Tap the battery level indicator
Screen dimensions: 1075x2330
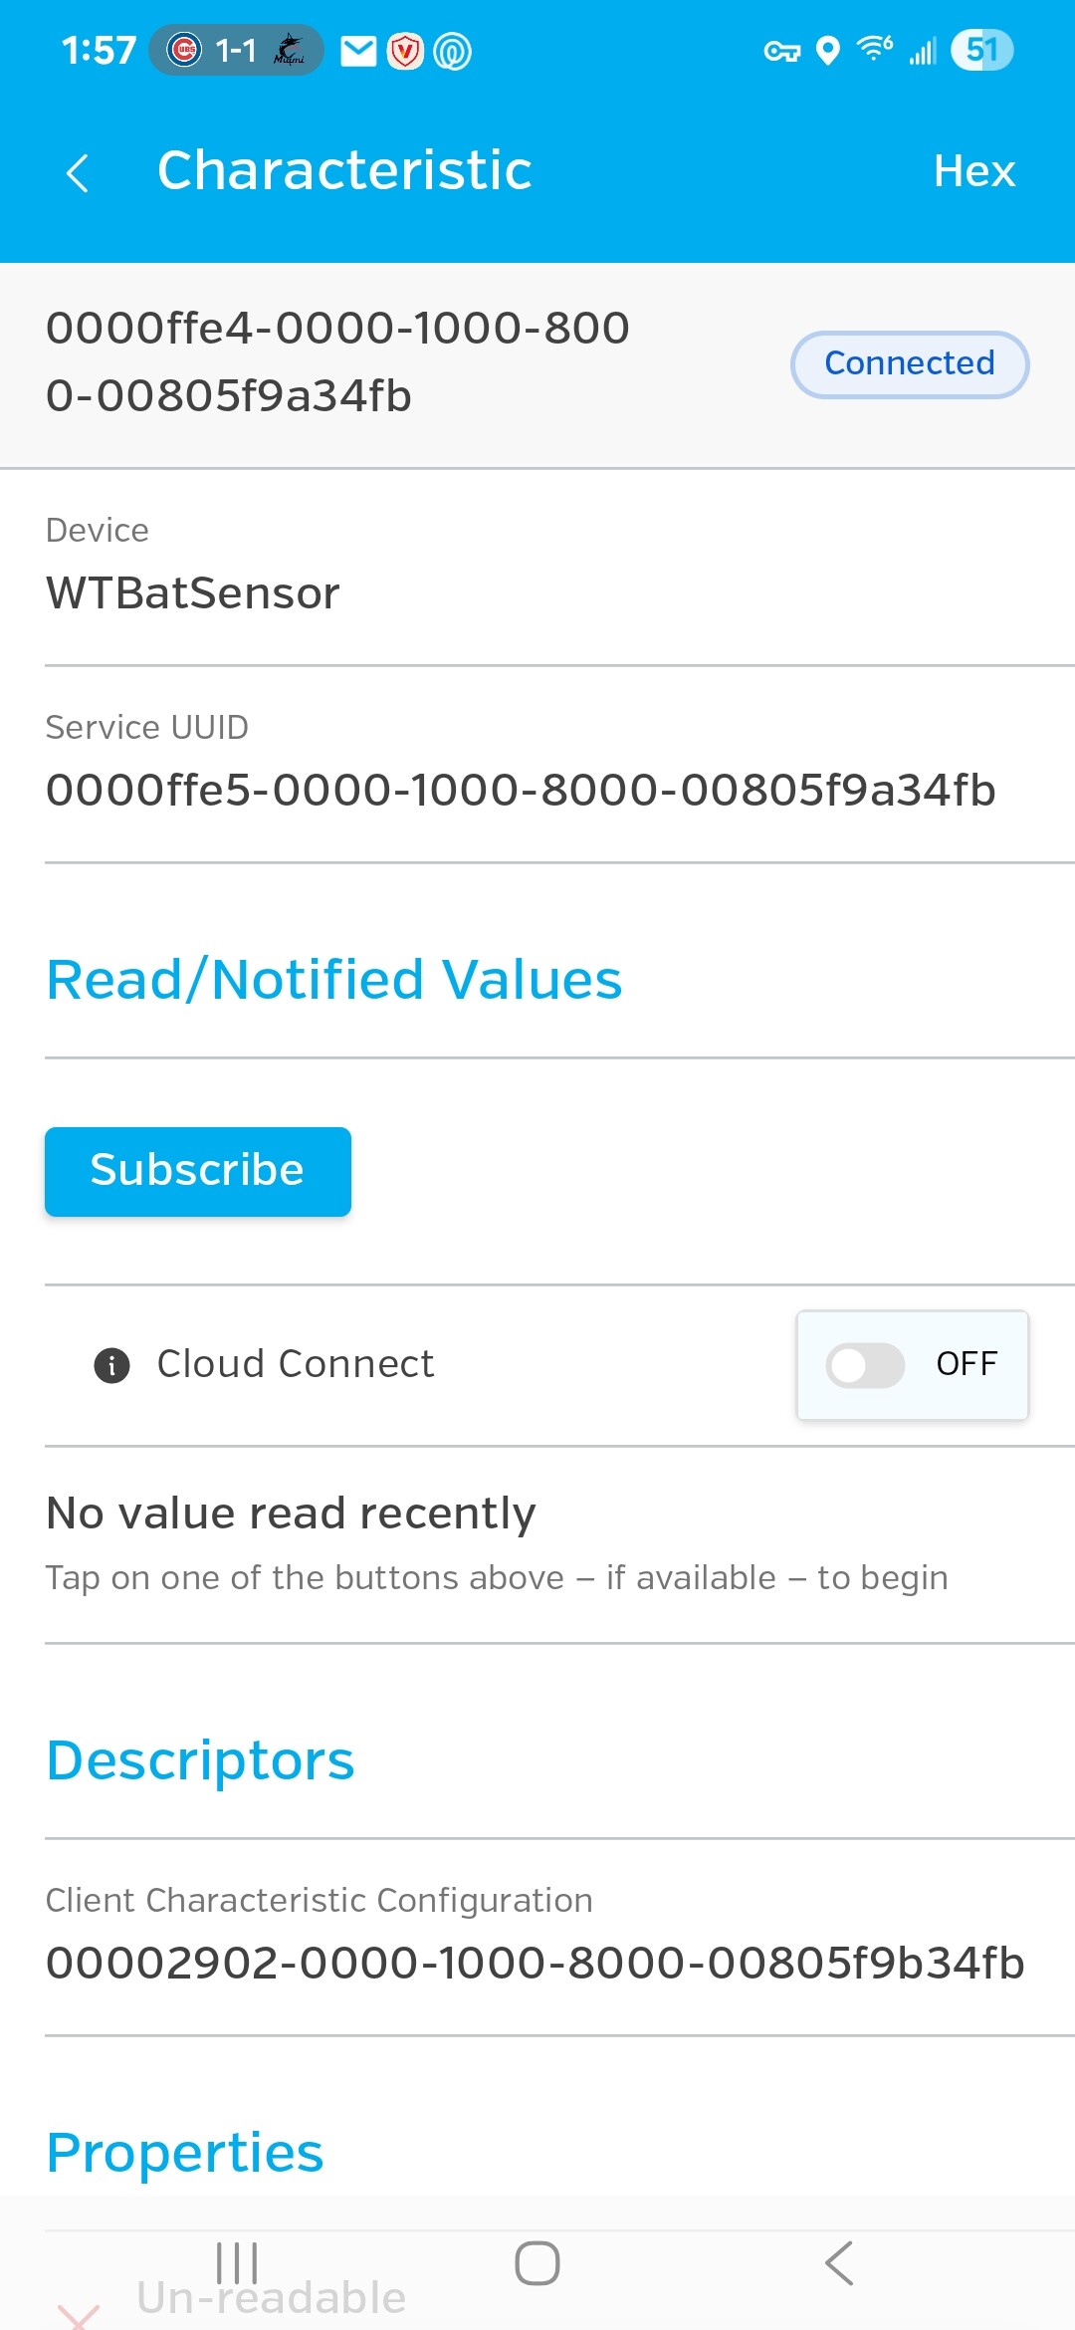point(981,50)
